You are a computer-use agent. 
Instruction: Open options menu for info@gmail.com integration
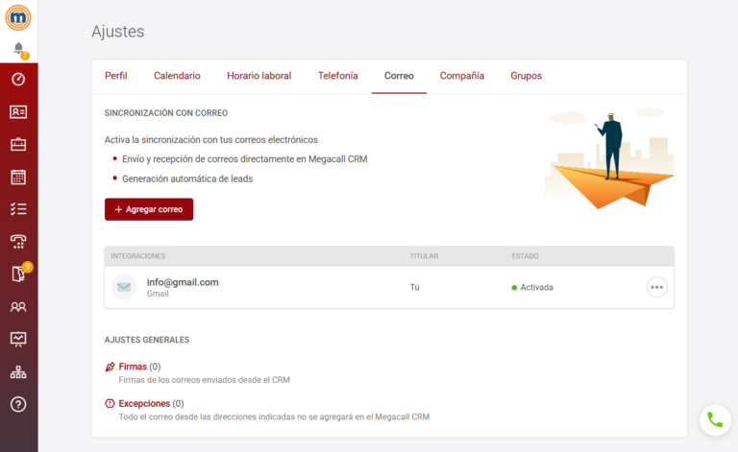656,287
